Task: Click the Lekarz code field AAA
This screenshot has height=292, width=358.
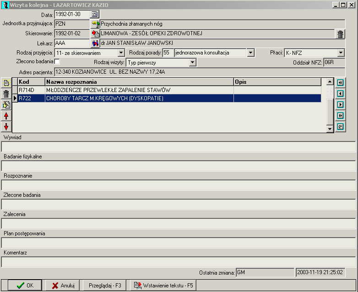Action: pos(72,43)
